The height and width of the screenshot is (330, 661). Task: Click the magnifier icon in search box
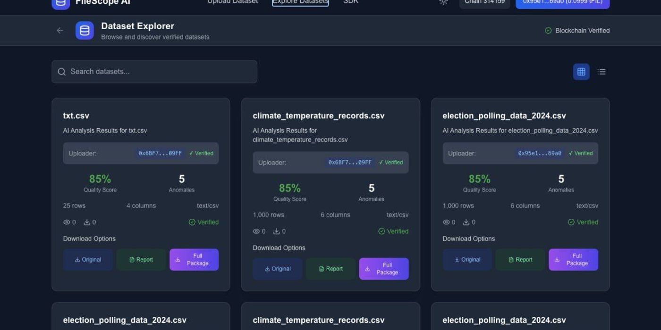[62, 72]
